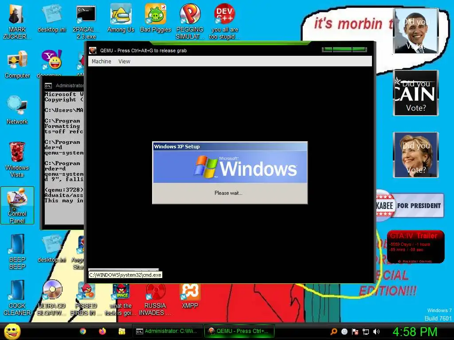Screen dimensions: 454x340
Task: Launch the XMPP desktop icon
Action: (190, 296)
